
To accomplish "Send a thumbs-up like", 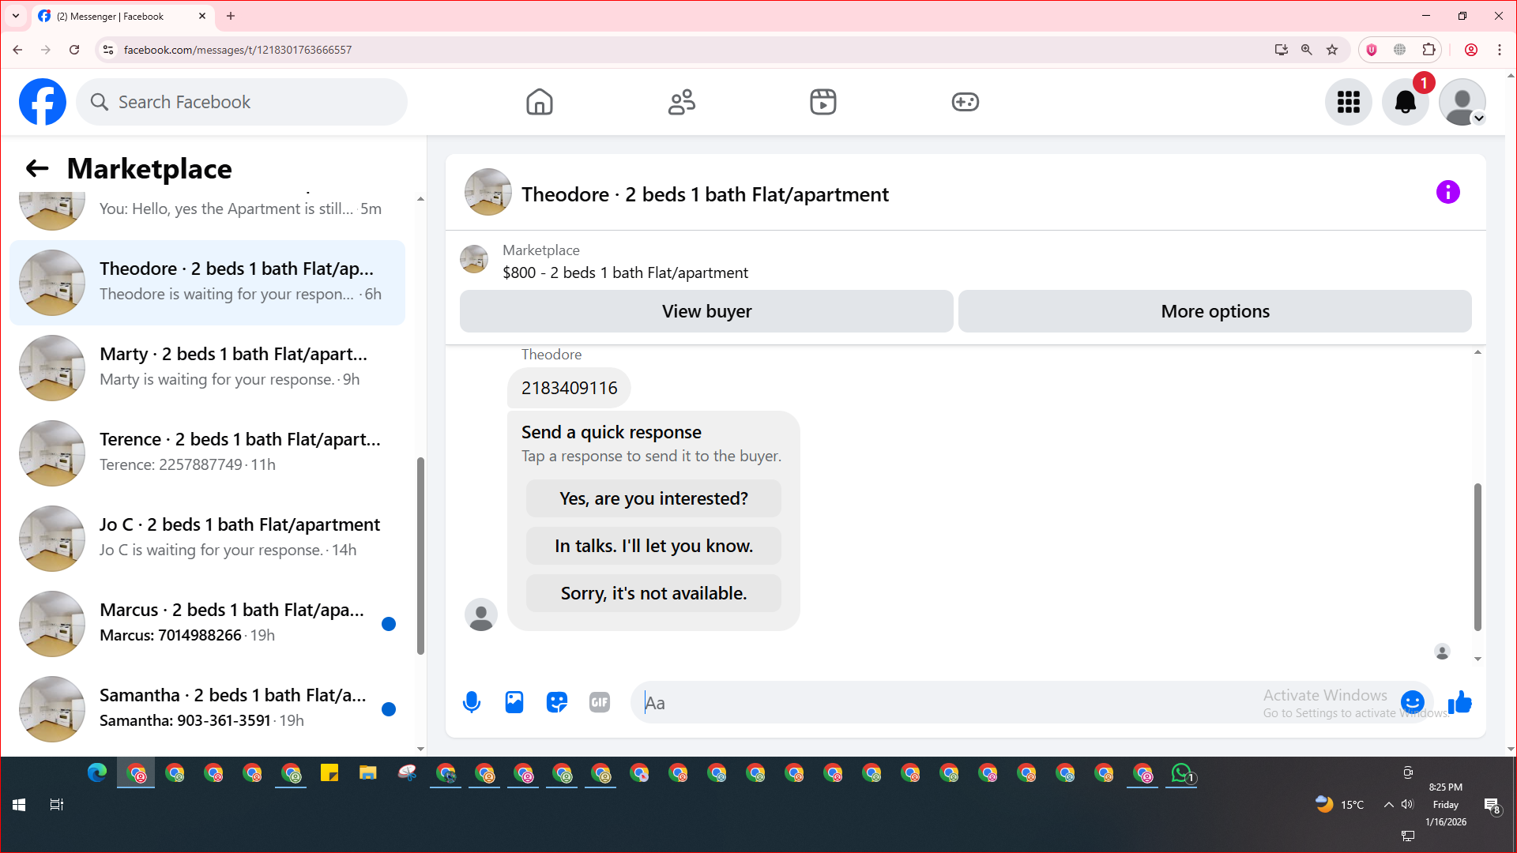I will tap(1459, 702).
